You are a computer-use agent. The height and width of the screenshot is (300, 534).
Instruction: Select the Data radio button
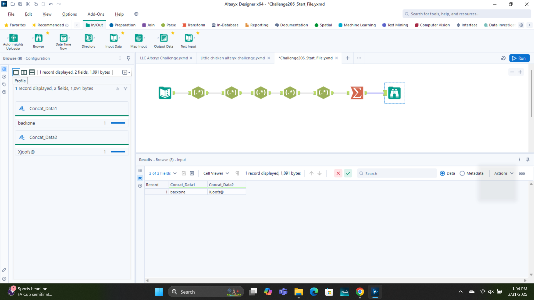[442, 173]
